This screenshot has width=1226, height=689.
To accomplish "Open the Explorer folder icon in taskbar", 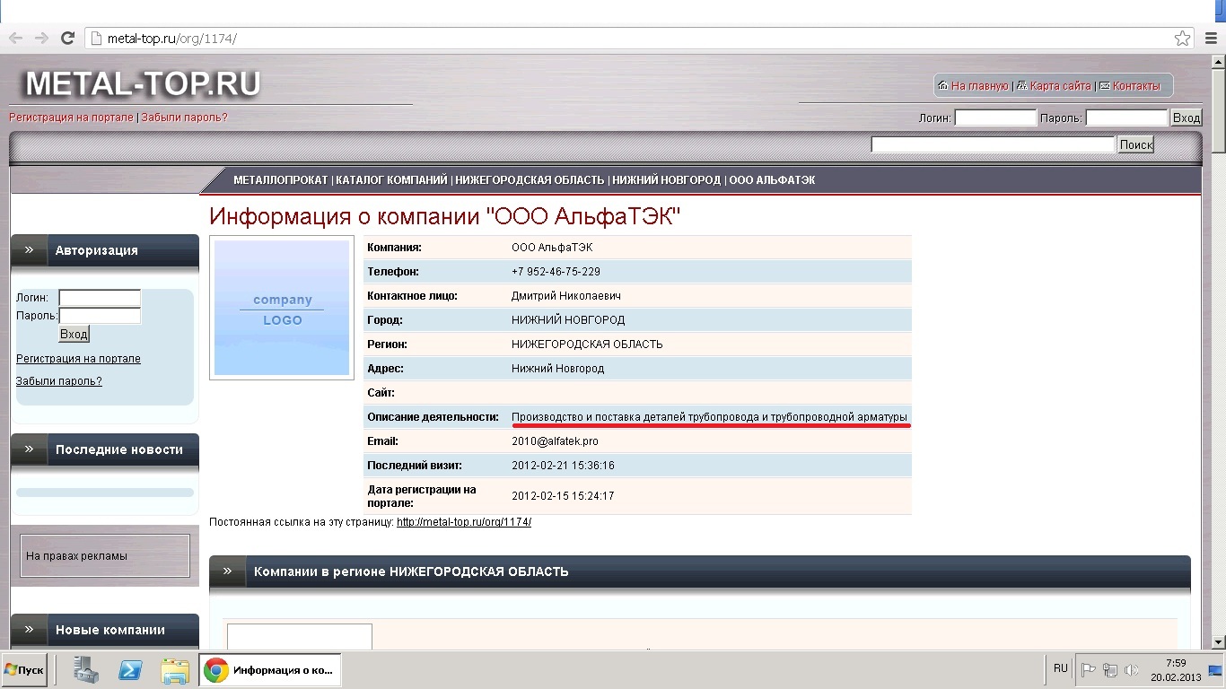I will pos(175,670).
